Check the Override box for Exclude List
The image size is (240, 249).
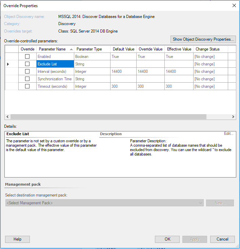[x=27, y=64]
